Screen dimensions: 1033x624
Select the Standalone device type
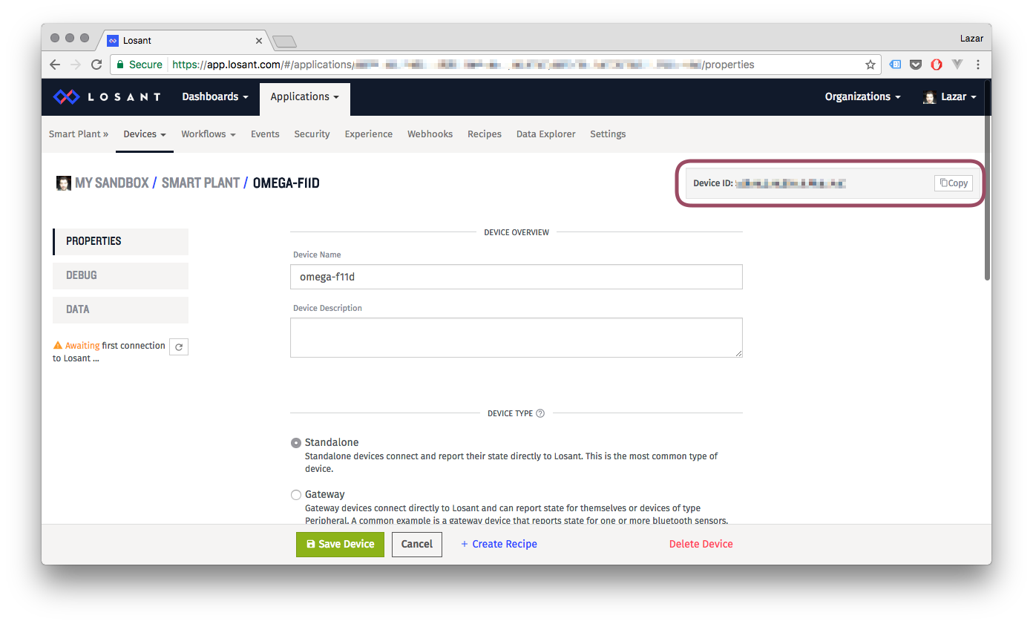point(296,443)
